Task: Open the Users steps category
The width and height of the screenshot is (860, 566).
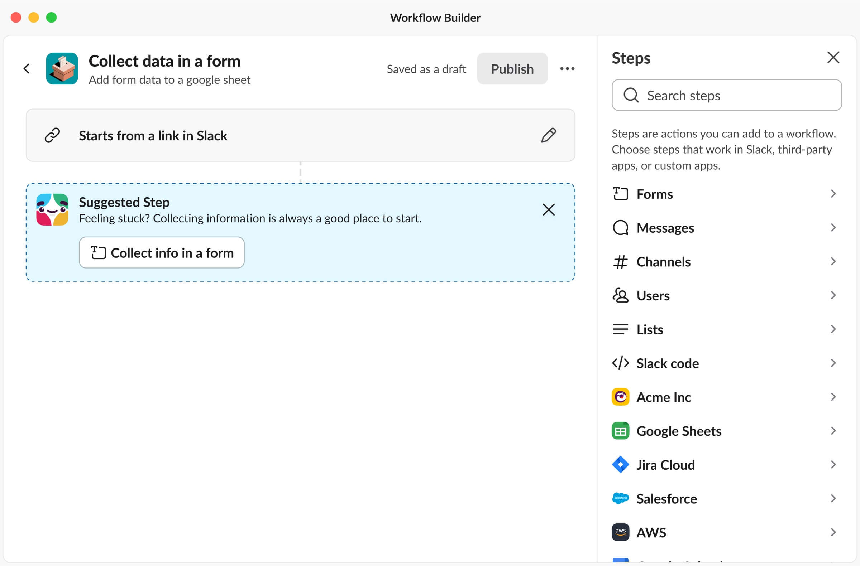Action: pos(726,296)
